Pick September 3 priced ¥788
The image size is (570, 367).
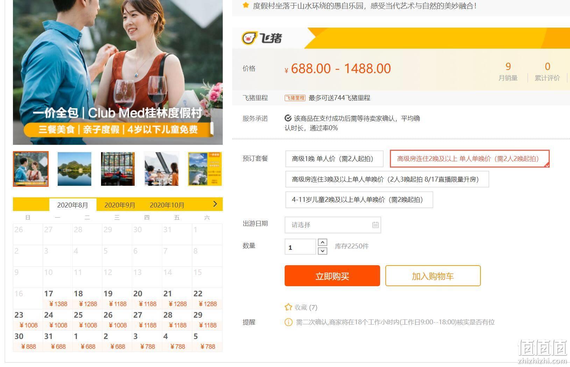(x=147, y=341)
